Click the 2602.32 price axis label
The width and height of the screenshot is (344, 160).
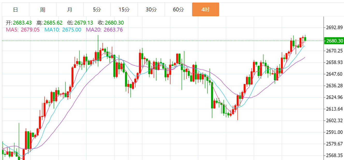click(x=334, y=120)
